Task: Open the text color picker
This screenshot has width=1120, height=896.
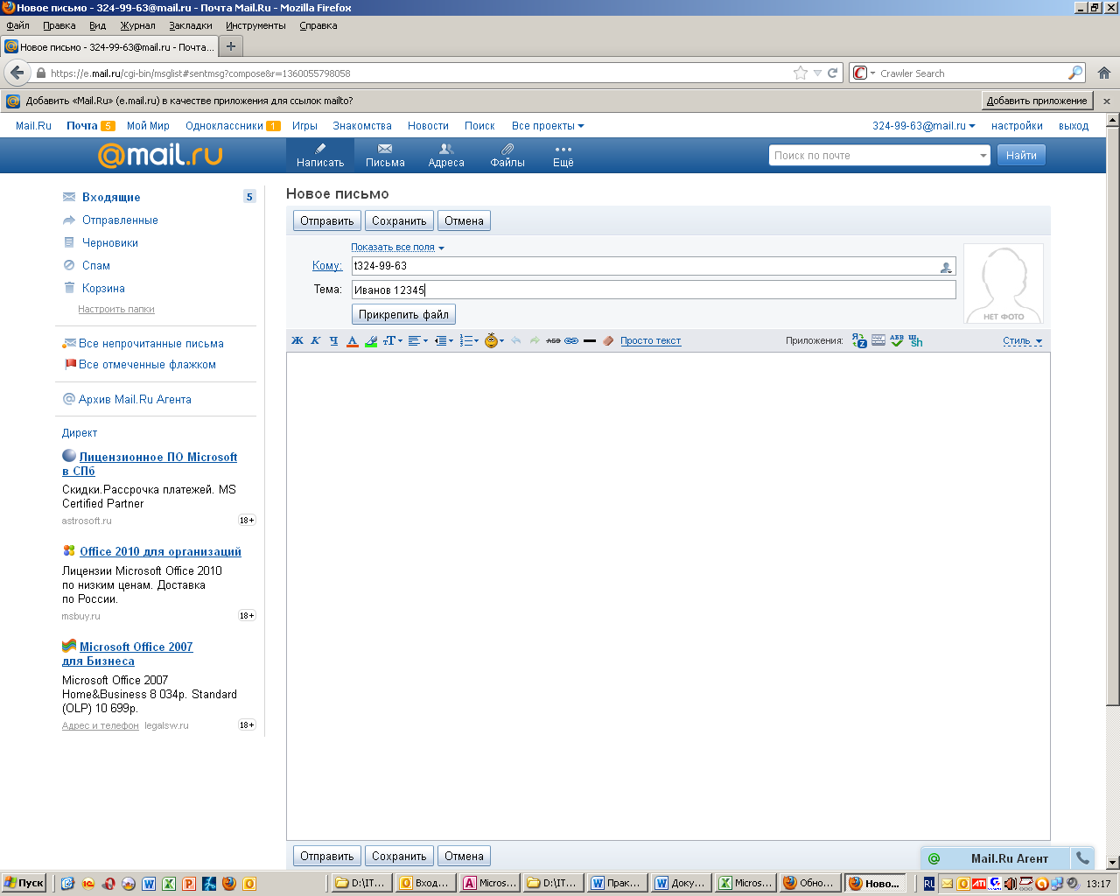Action: 352,340
